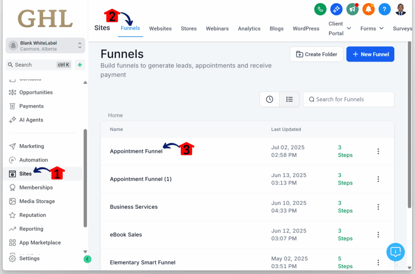Select the Surveys tab

402,29
